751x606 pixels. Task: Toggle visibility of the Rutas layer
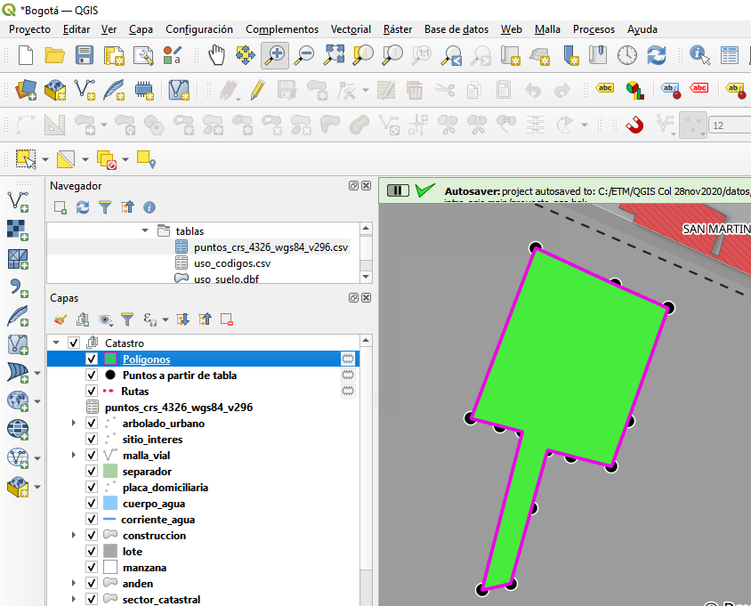coord(92,391)
